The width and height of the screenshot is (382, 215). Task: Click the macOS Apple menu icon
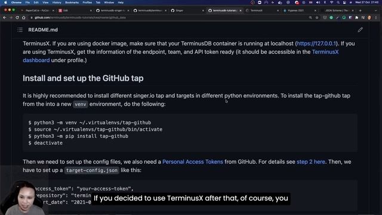tap(5, 2)
